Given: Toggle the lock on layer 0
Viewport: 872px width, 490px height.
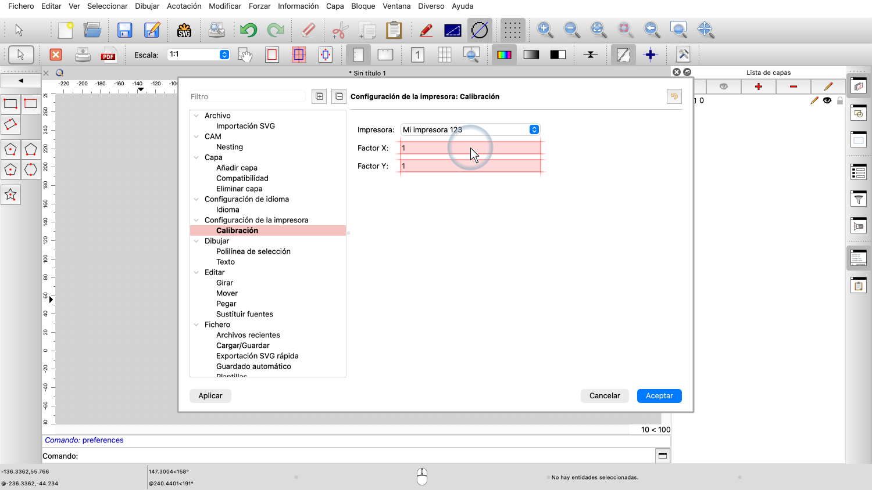Looking at the screenshot, I should point(839,100).
